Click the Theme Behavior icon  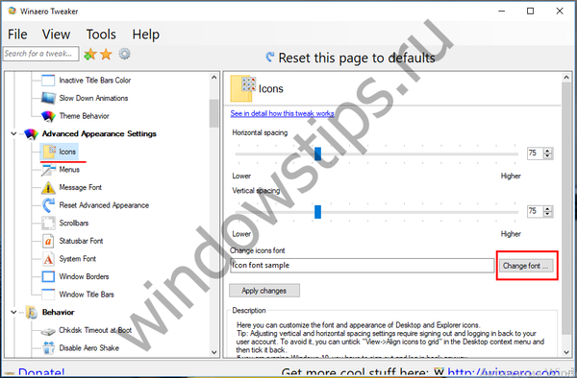(x=48, y=116)
